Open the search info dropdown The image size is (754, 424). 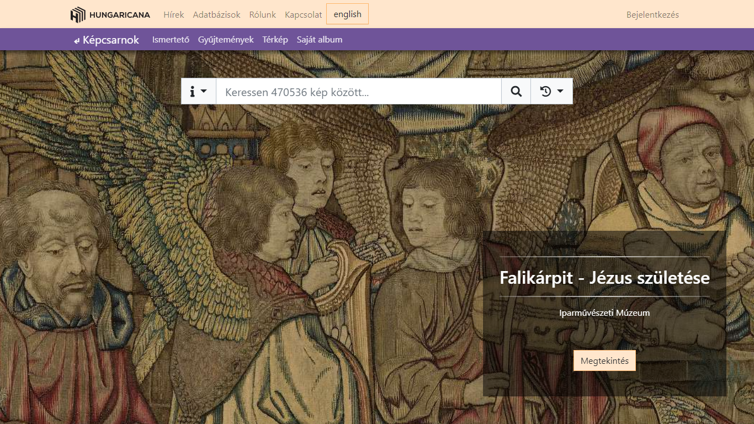coord(199,92)
